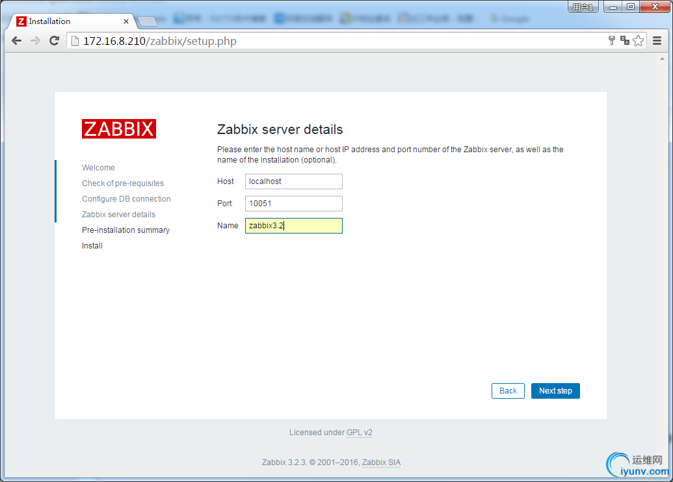Click the Port input field
Screen dimensions: 673x482
293,204
